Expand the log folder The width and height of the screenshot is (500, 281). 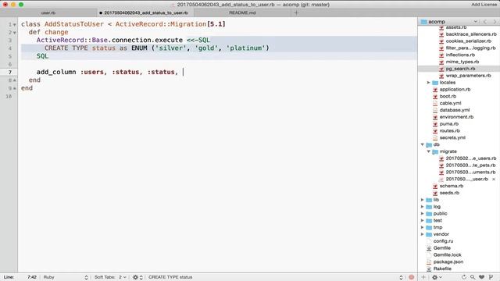(423, 207)
